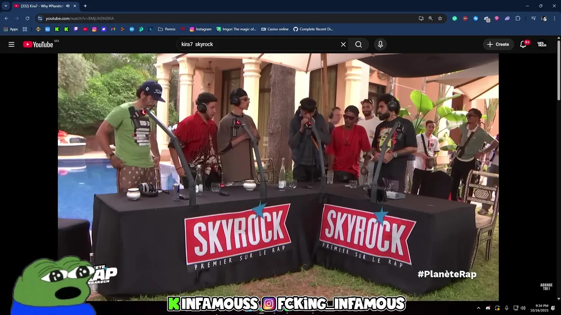This screenshot has height=315, width=561.
Task: Click the video player to pause
Action: click(278, 177)
